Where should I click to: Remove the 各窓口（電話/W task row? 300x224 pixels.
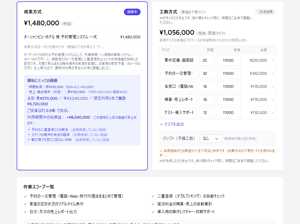click(x=272, y=86)
